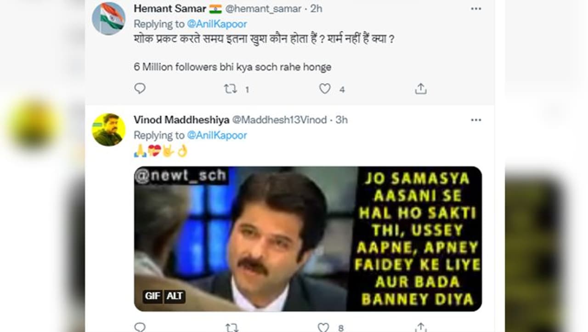Click the GIF badge on the media
The height and width of the screenshot is (332, 588).
152,296
